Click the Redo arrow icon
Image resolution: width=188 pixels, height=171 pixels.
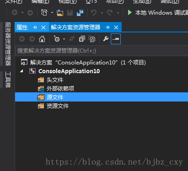[x=110, y=13]
